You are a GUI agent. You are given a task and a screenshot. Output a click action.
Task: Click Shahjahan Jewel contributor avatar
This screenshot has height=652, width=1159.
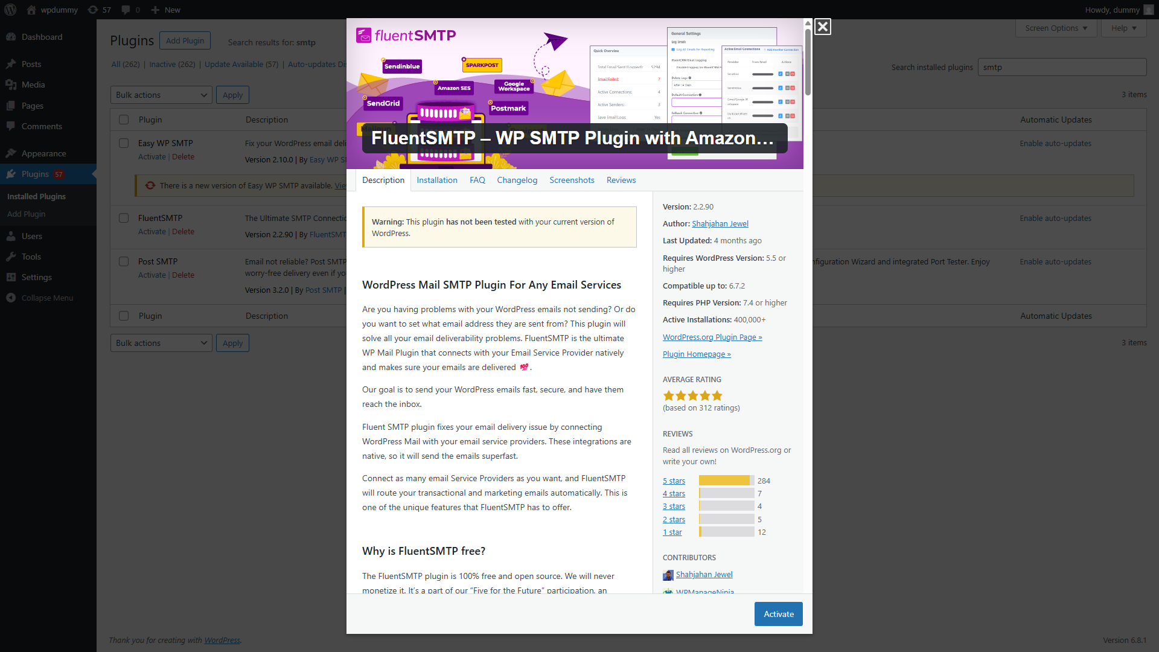coord(668,575)
